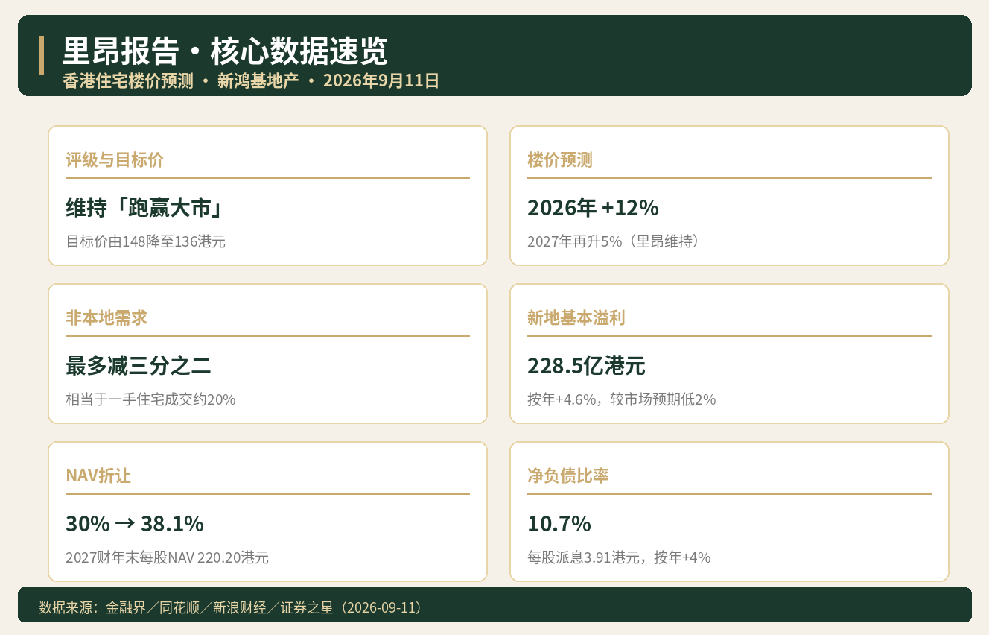Screen dimensions: 989x635
Task: Select the subtitle mentioning 新鸿基地产 and 2026年9月11日
Action: pyautogui.click(x=251, y=80)
